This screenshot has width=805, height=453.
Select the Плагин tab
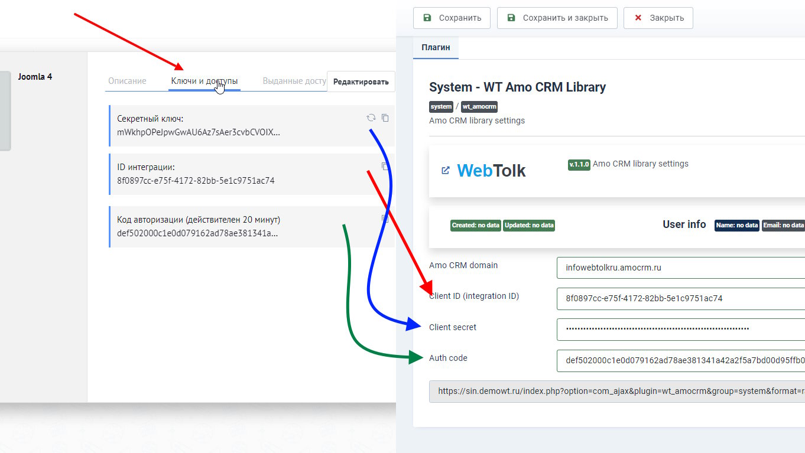coord(436,47)
